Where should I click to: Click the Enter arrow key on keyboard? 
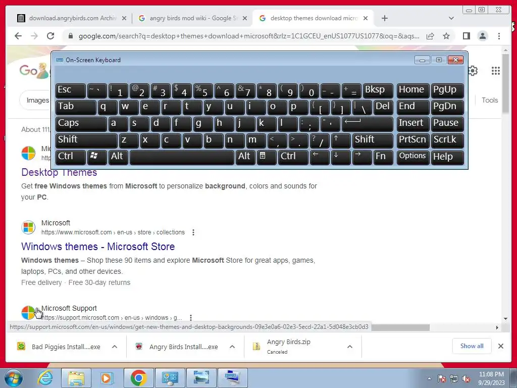pos(368,124)
